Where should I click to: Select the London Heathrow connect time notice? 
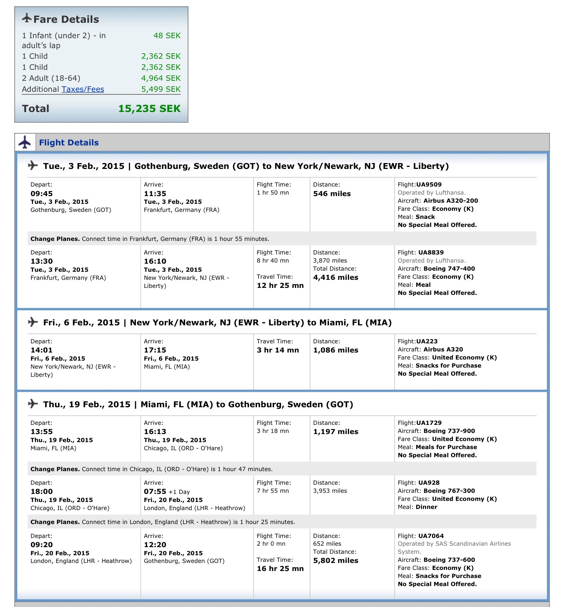[282, 522]
